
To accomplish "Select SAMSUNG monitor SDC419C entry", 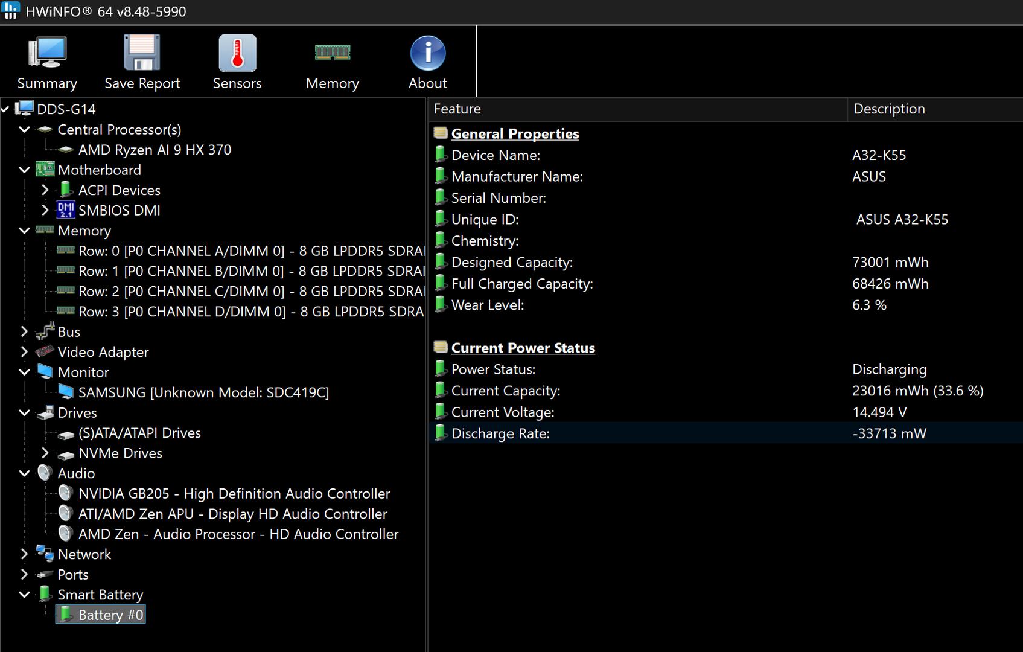I will click(203, 392).
